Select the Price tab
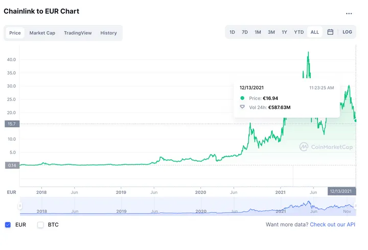368x250 pixels. (15, 33)
